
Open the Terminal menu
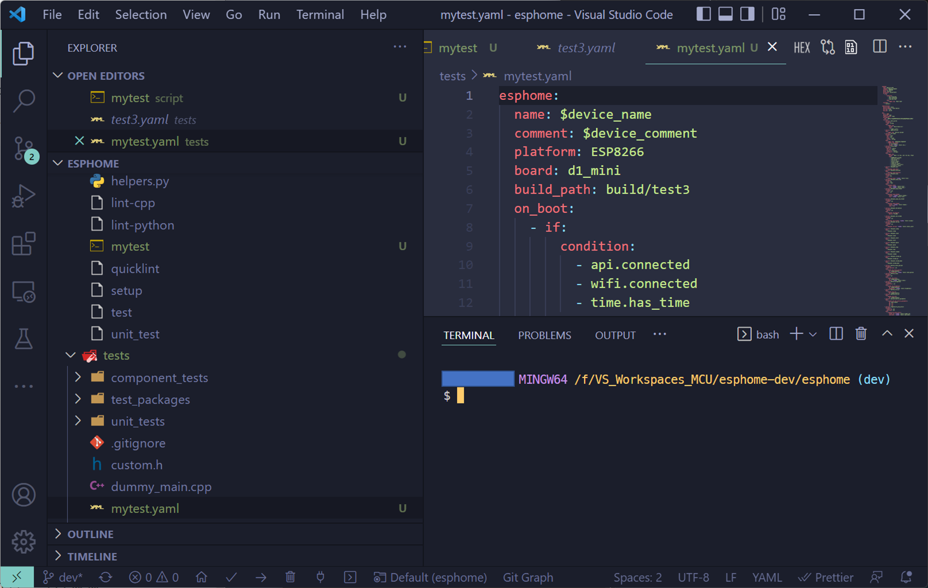pos(320,15)
